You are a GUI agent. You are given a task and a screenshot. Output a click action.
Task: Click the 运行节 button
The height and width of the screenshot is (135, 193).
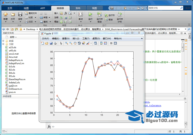coord(110,15)
